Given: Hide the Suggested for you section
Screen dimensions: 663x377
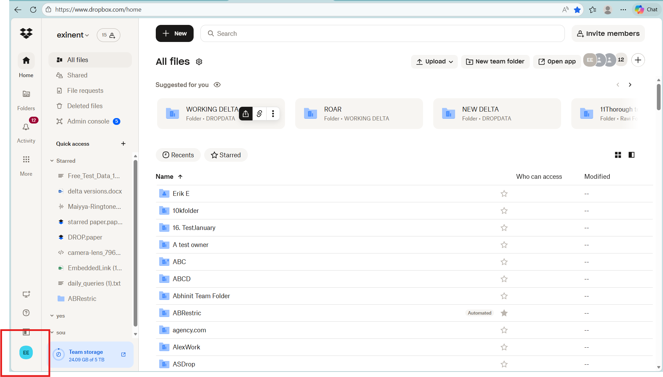Looking at the screenshot, I should 217,85.
